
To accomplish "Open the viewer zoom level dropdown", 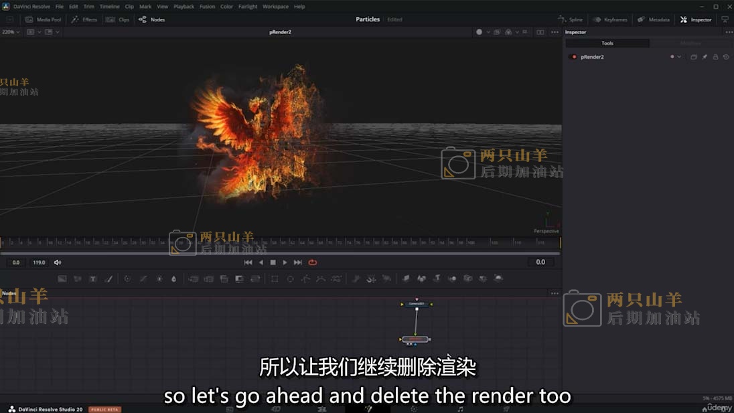I will tap(11, 32).
